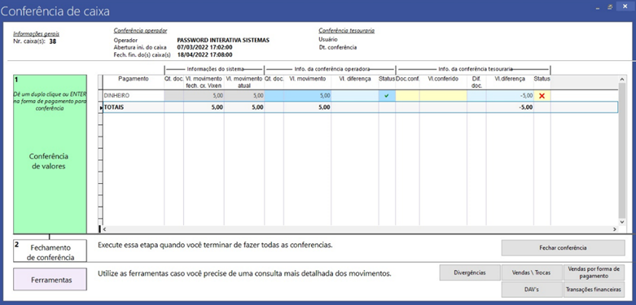Click the red X status icon
This screenshot has height=305, width=636.
tap(542, 96)
